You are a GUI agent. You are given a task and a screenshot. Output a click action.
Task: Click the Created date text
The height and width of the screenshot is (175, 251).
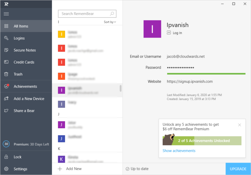pyautogui.click(x=191, y=99)
